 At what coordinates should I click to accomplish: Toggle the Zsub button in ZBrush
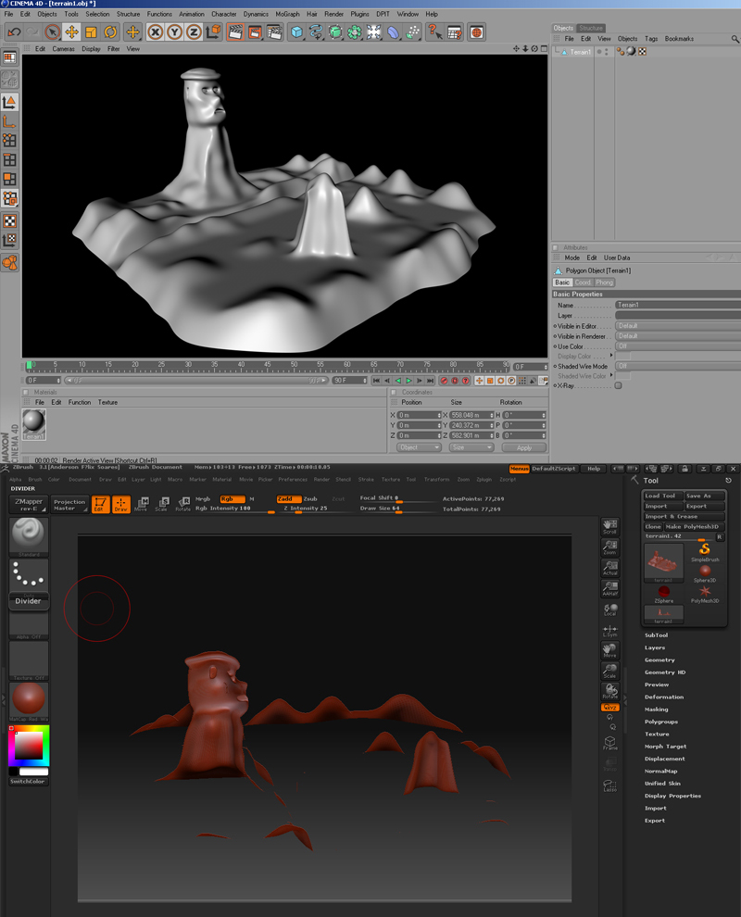click(310, 499)
